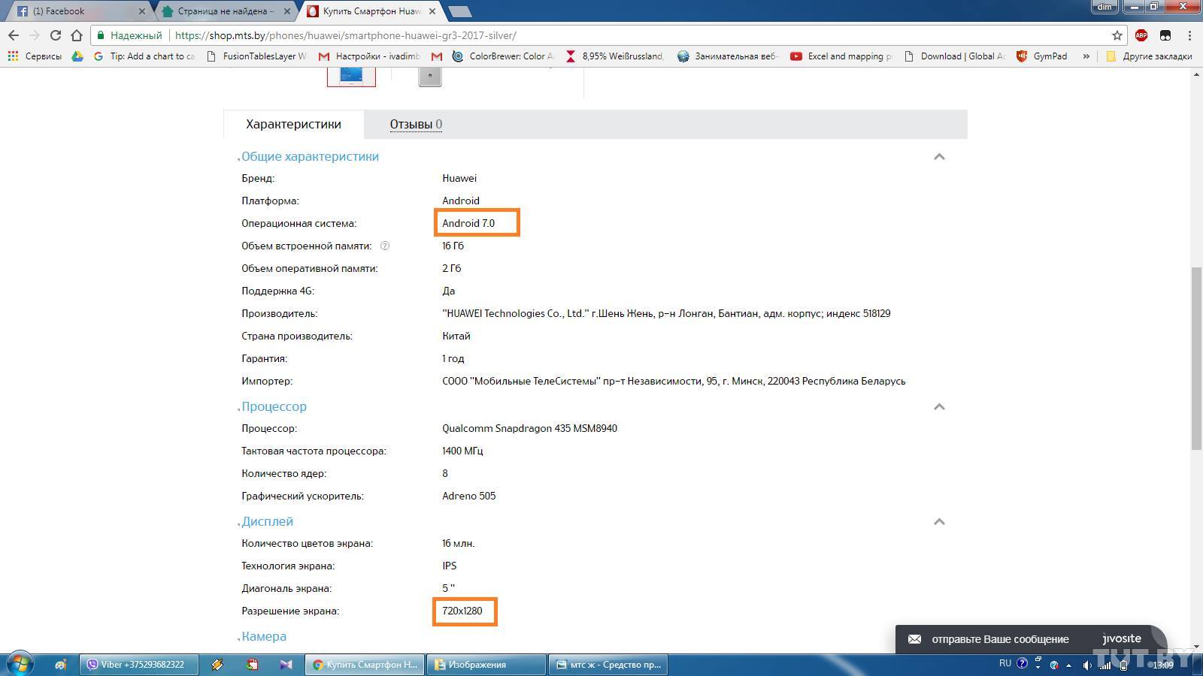This screenshot has height=676, width=1203.
Task: Open the 'мтс ж - Средство' taskbar window
Action: (609, 665)
